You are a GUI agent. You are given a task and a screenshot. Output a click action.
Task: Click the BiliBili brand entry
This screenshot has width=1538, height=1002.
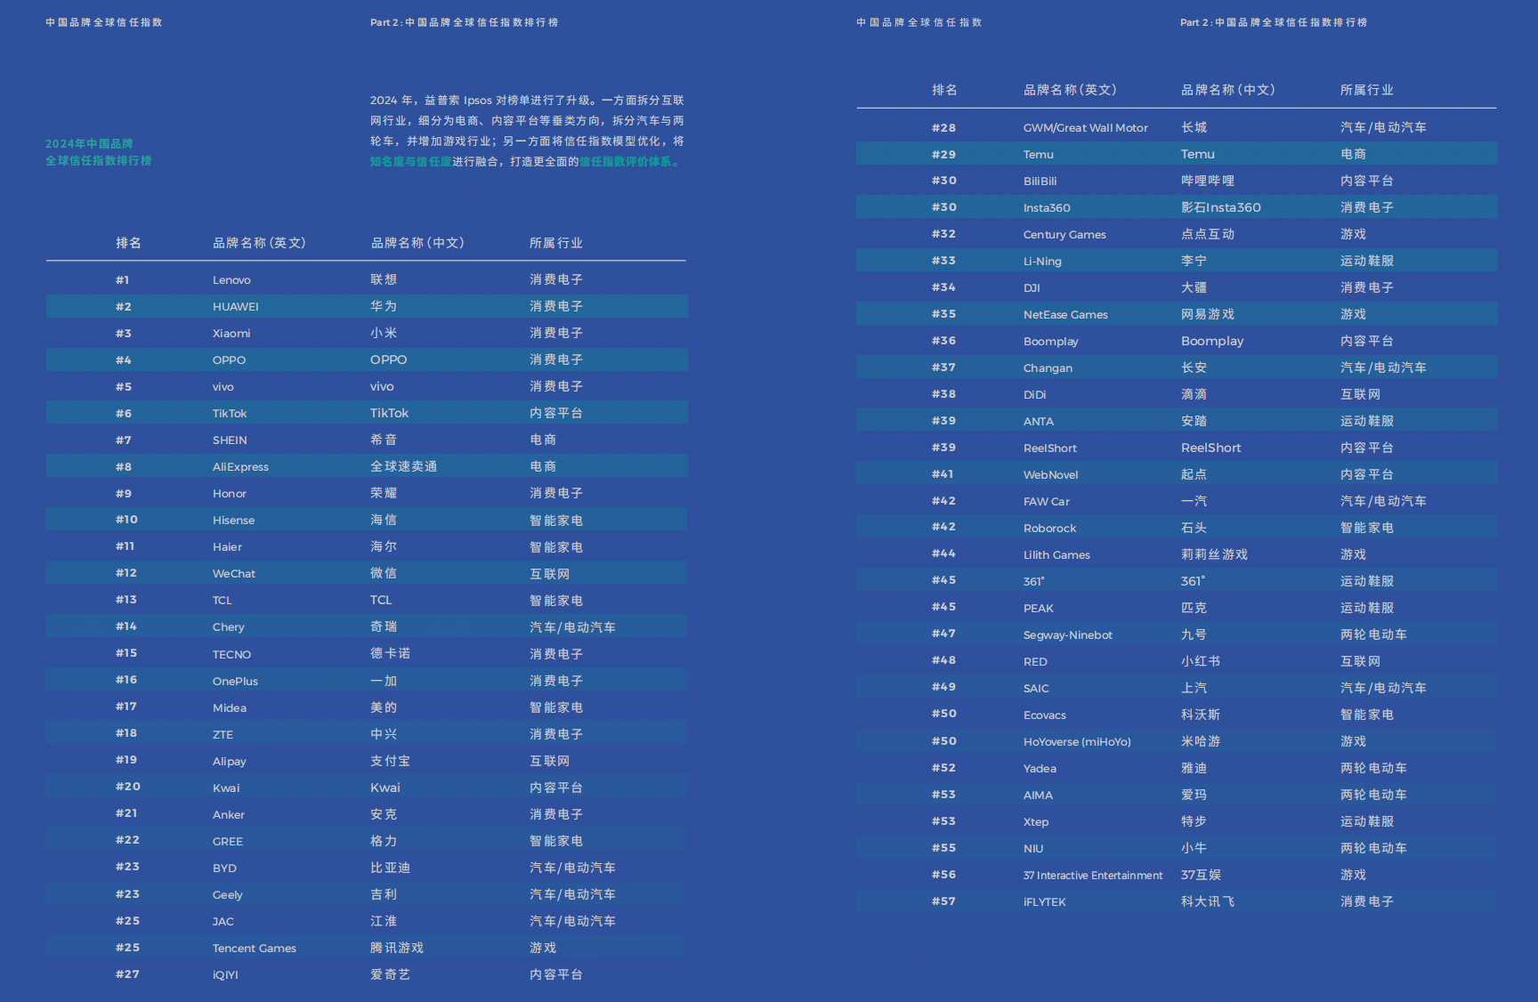(1040, 182)
